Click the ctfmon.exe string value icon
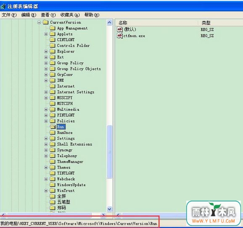243x228 pixels. [120, 36]
